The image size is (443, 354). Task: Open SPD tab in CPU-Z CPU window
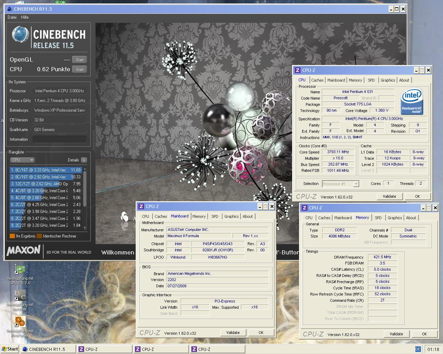371,80
